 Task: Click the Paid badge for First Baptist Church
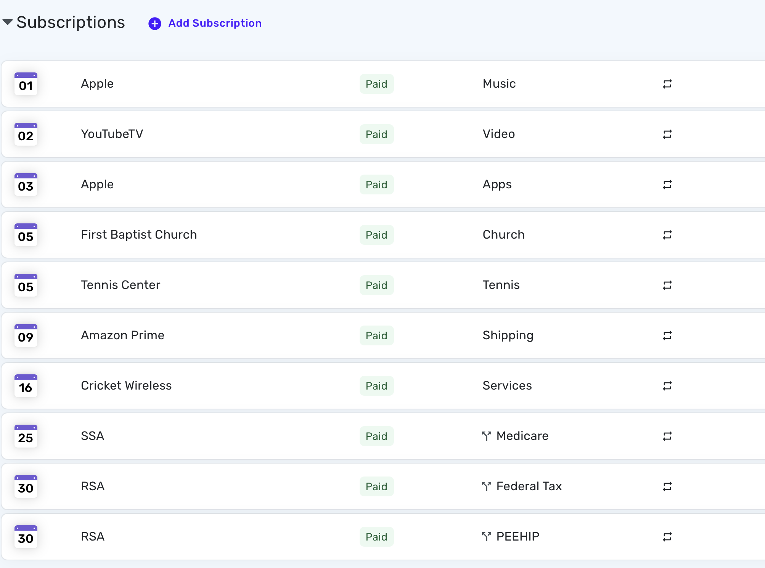[377, 235]
